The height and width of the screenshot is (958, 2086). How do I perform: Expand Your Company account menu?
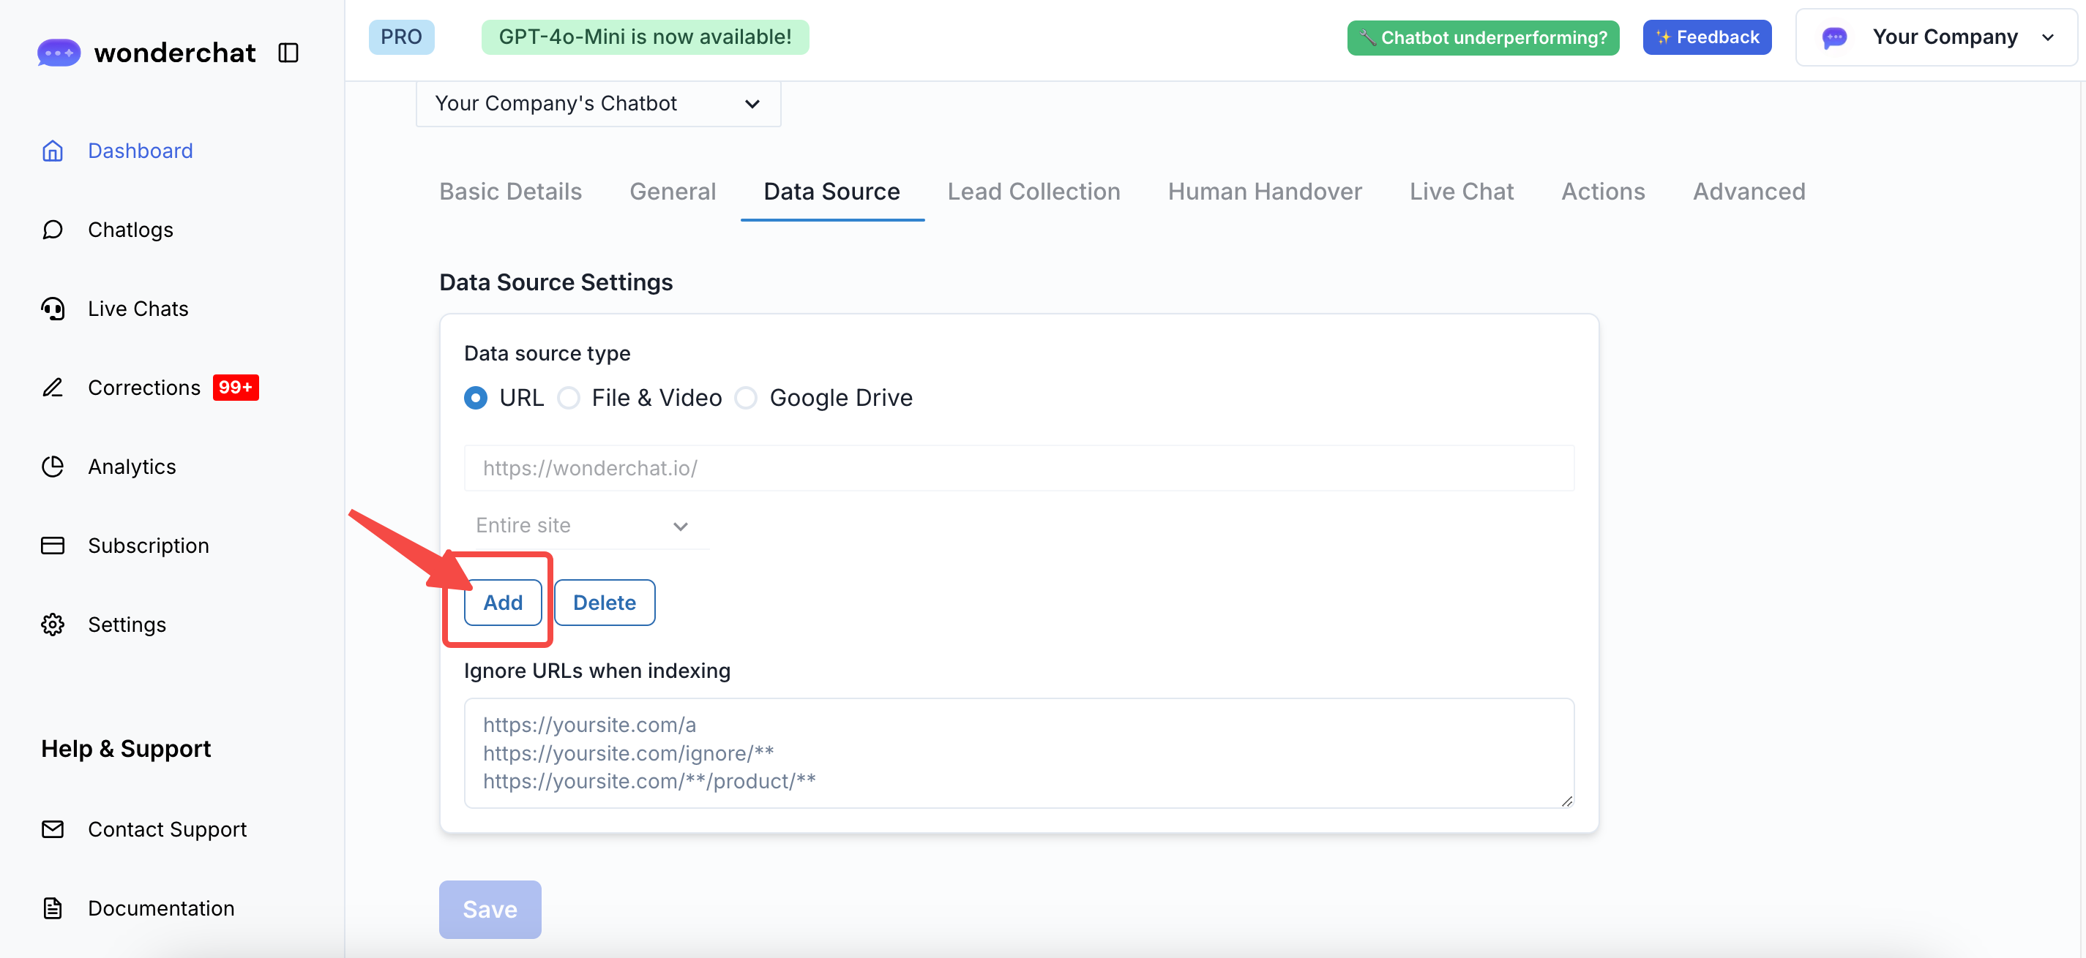[x=1935, y=37]
